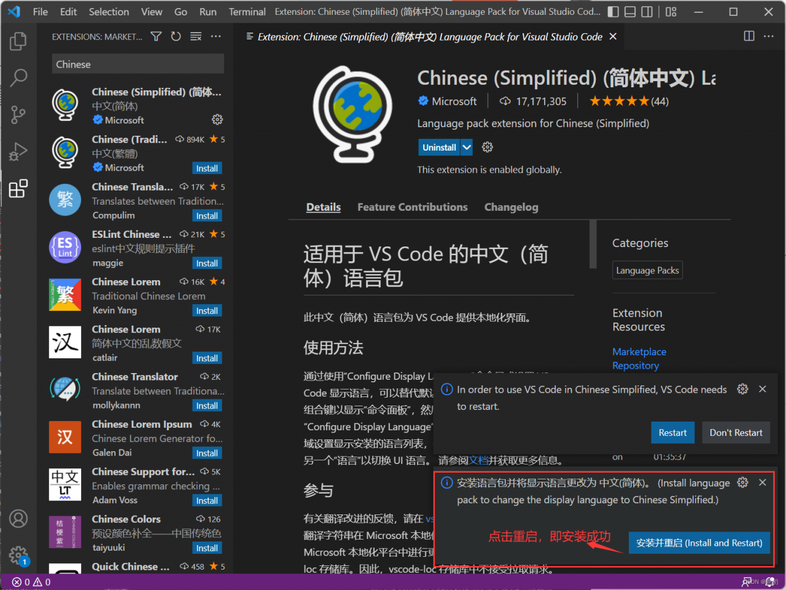The width and height of the screenshot is (786, 590).
Task: Install Chinese Lorem by catlair
Action: [x=207, y=358]
